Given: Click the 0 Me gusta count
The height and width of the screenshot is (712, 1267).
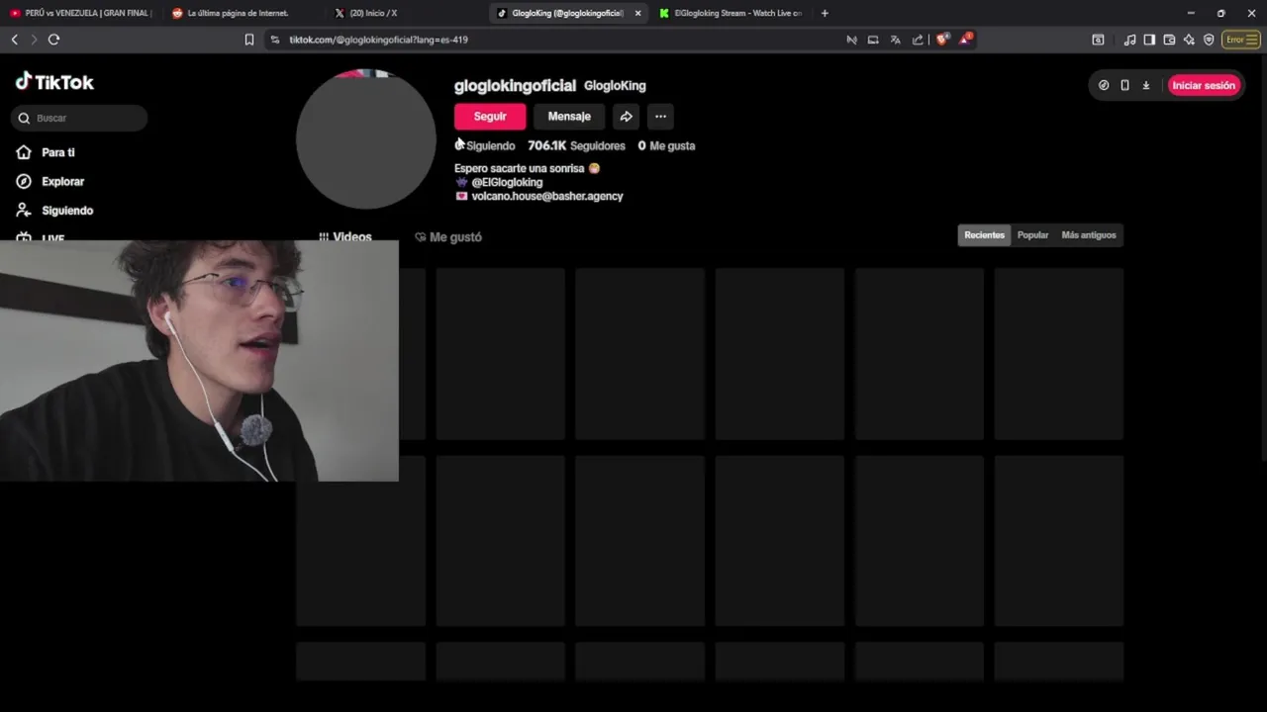Looking at the screenshot, I should pos(666,145).
